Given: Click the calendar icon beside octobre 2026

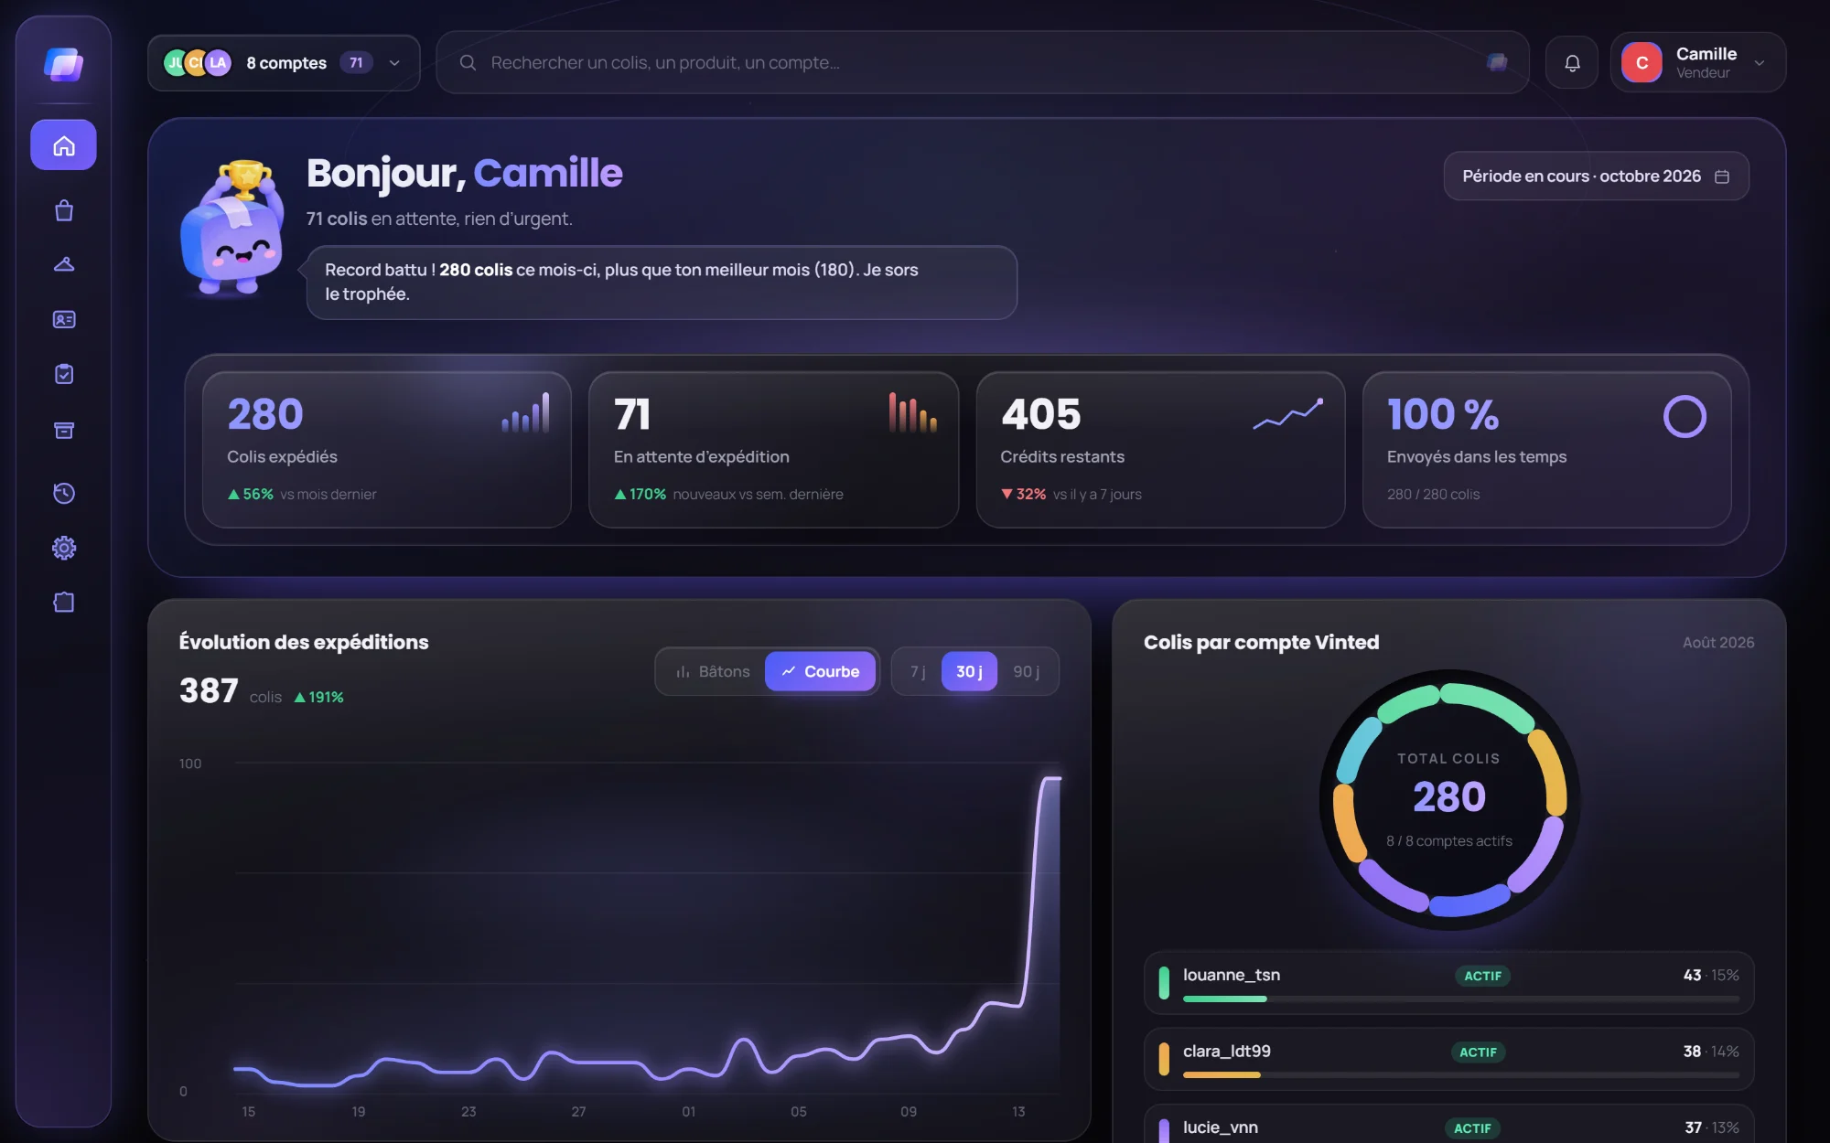Looking at the screenshot, I should pyautogui.click(x=1722, y=176).
